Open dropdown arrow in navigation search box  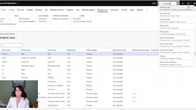pos(178,3)
